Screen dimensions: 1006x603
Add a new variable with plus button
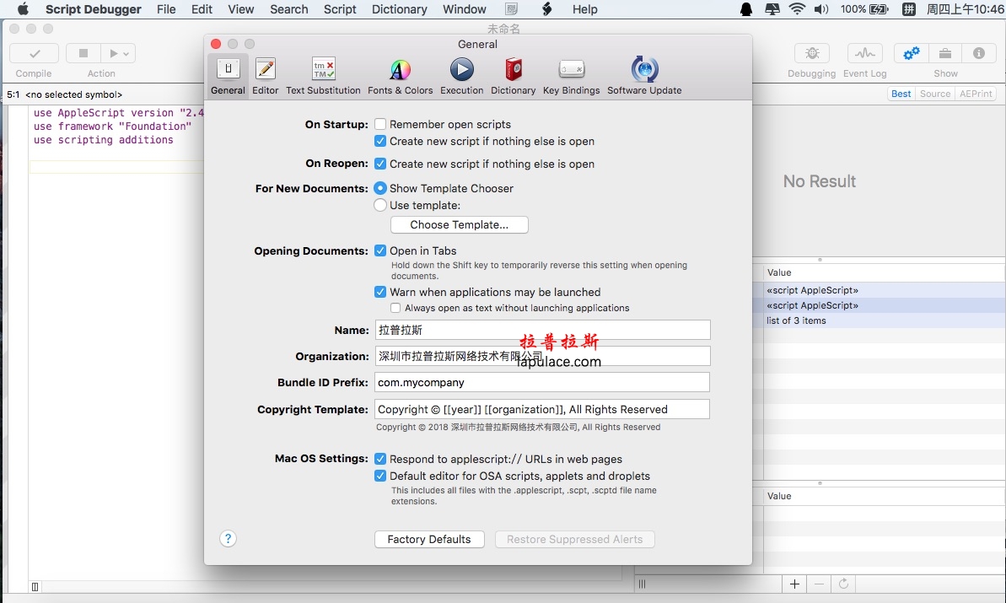[794, 584]
